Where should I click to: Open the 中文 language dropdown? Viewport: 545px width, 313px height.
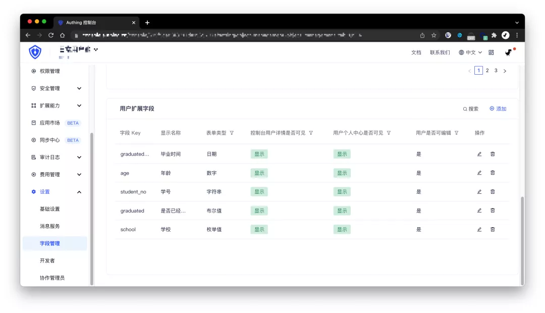pyautogui.click(x=470, y=53)
